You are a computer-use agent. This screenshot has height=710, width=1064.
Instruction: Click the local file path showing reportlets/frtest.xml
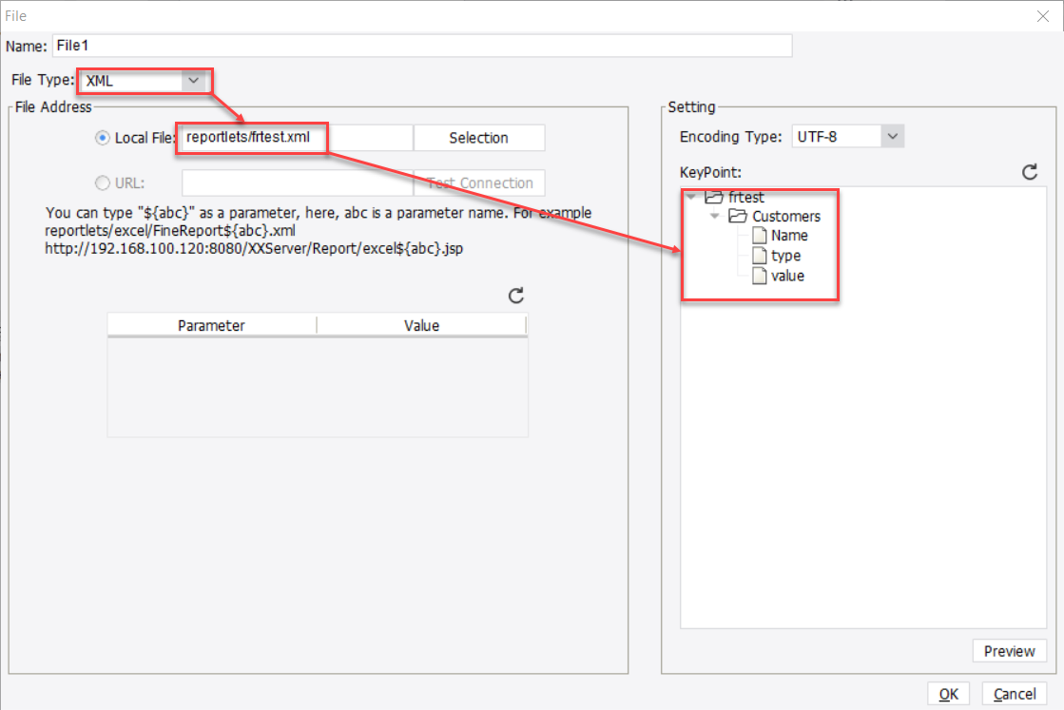[251, 137]
